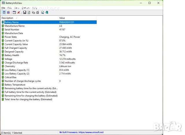Click the battery icon beside Battery Health
This screenshot has height=135, width=185.
pyautogui.click(x=3, y=55)
